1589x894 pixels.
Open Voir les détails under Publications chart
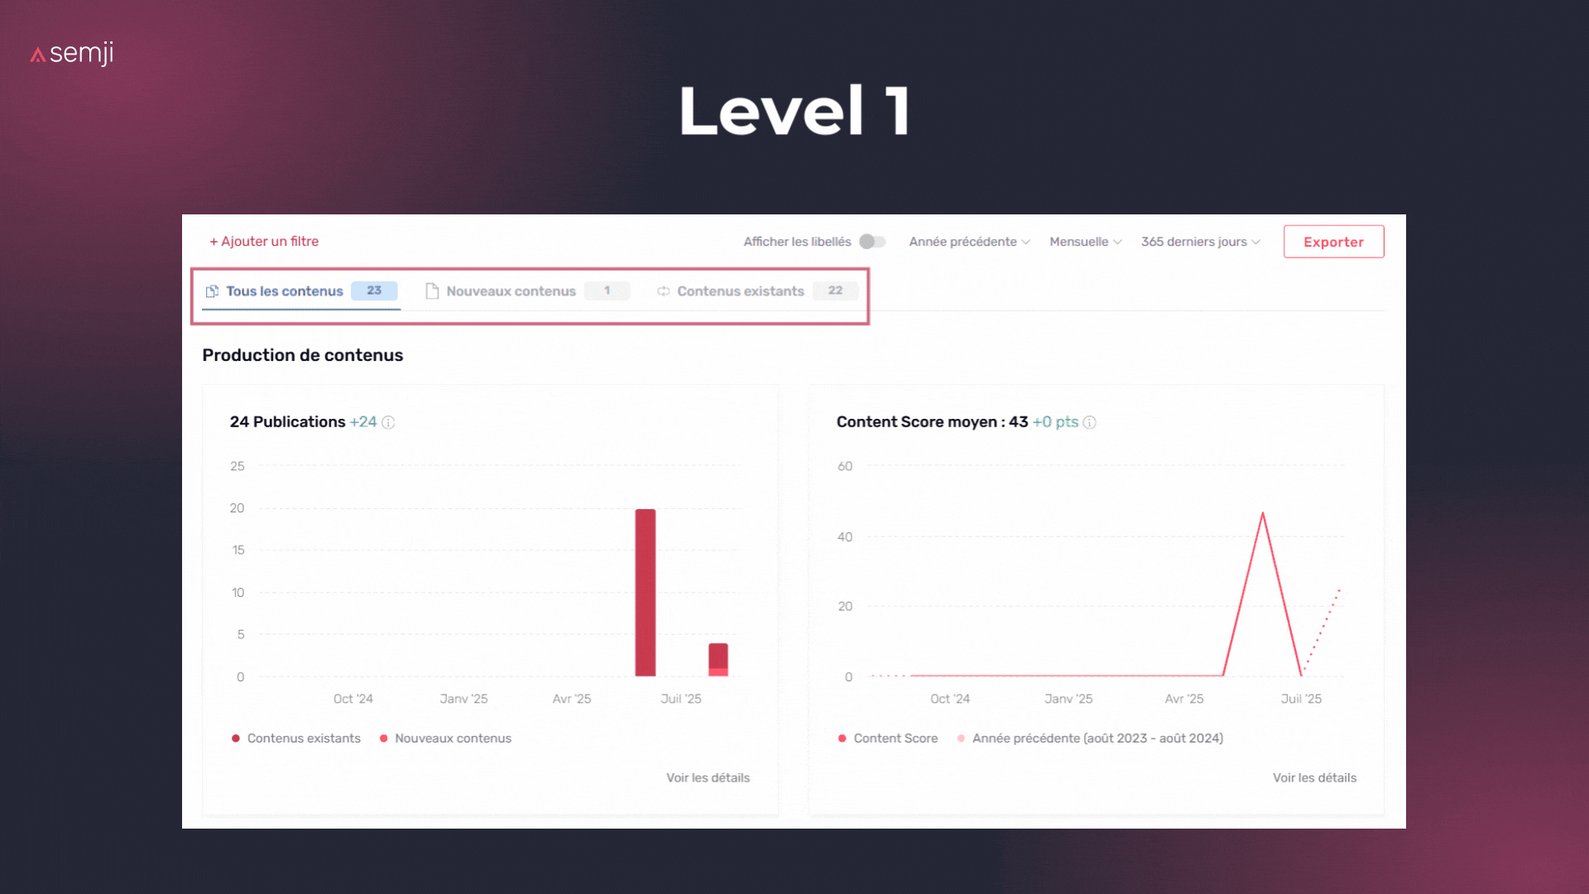708,778
